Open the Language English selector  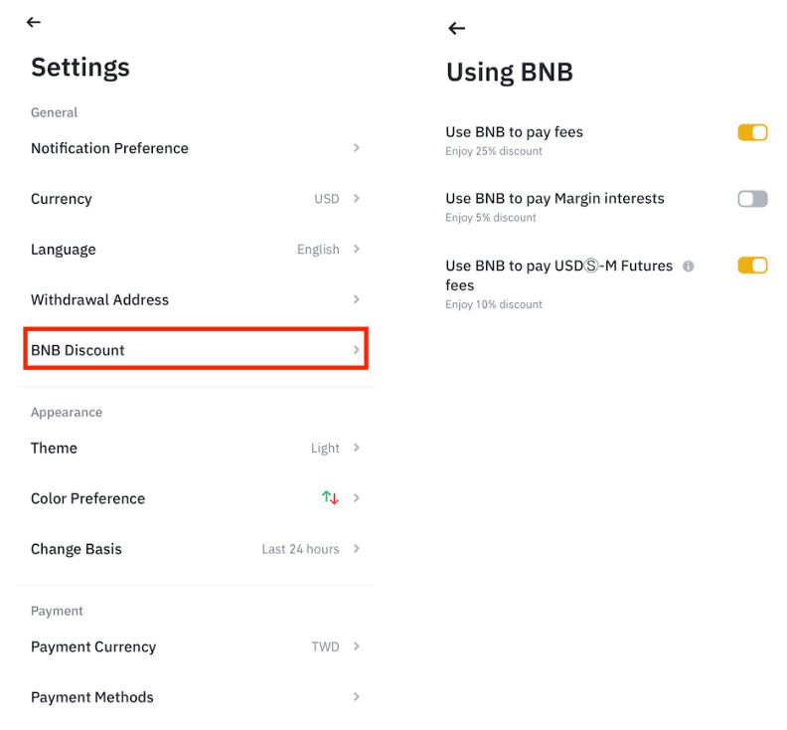(318, 250)
